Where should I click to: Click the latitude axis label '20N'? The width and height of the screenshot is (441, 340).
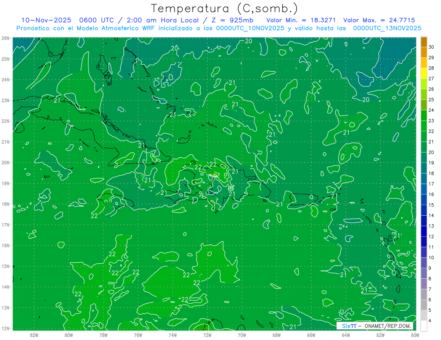click(6, 162)
